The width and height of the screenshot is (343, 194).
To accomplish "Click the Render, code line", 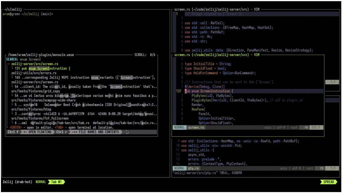I will pyautogui.click(x=198, y=105).
